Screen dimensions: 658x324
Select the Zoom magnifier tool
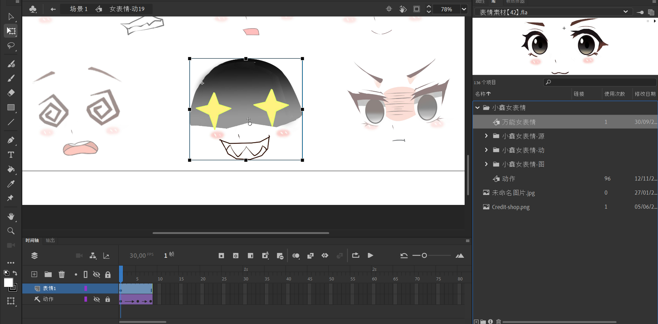[x=11, y=231]
